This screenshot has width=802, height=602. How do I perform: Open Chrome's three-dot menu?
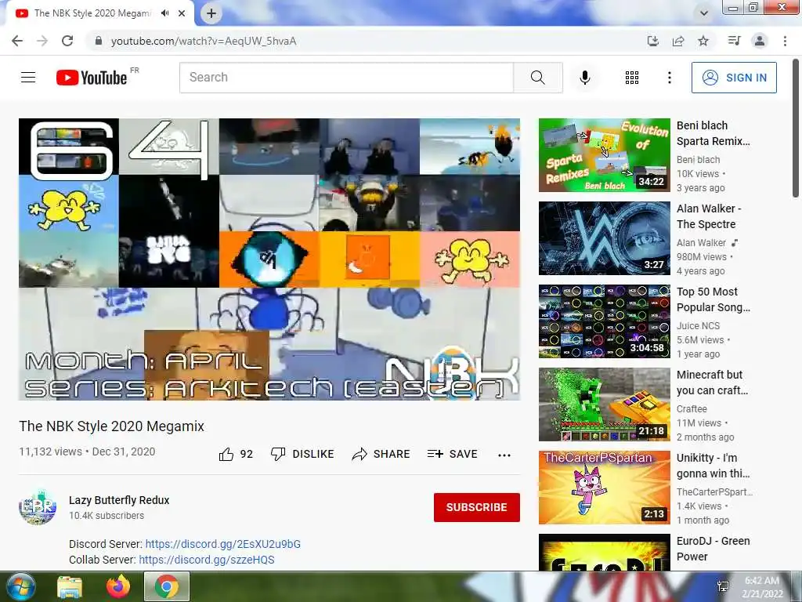coord(785,41)
